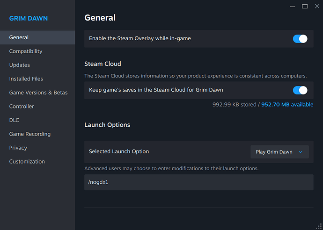
Task: Toggle Steam Overlay while in-game switch
Action: click(300, 39)
